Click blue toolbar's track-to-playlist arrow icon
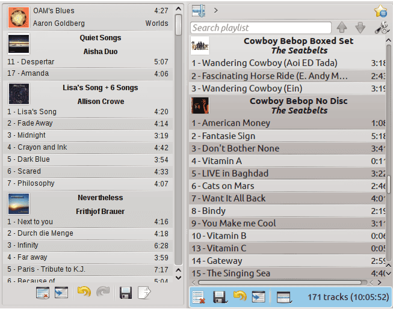 coord(258,297)
